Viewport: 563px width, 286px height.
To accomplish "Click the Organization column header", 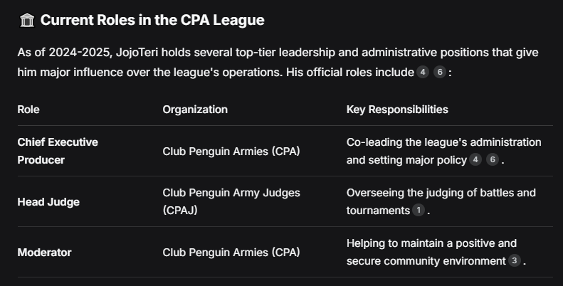I will pyautogui.click(x=195, y=110).
